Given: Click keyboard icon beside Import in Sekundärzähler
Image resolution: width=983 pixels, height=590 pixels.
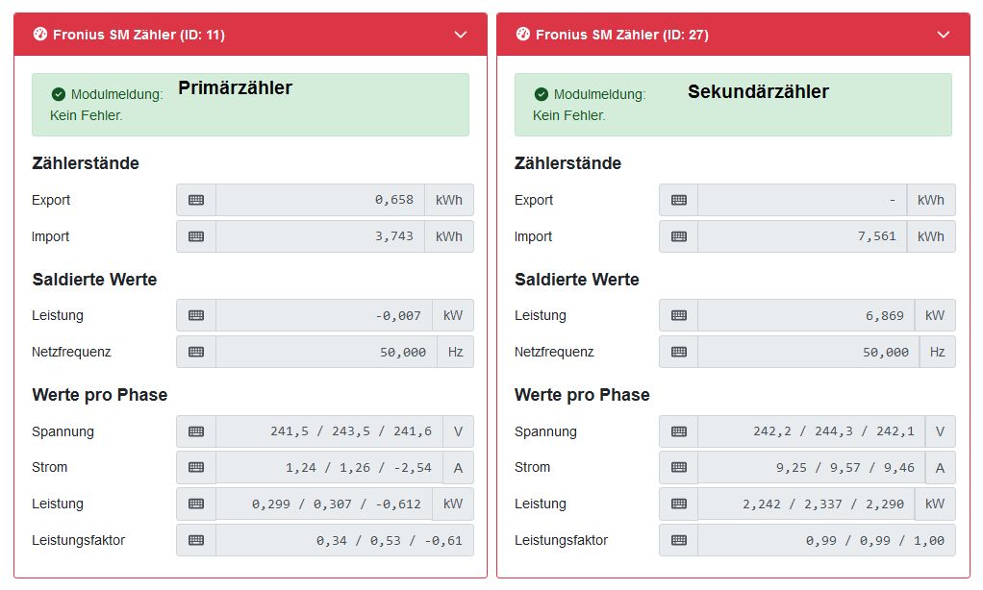Looking at the screenshot, I should 679,236.
